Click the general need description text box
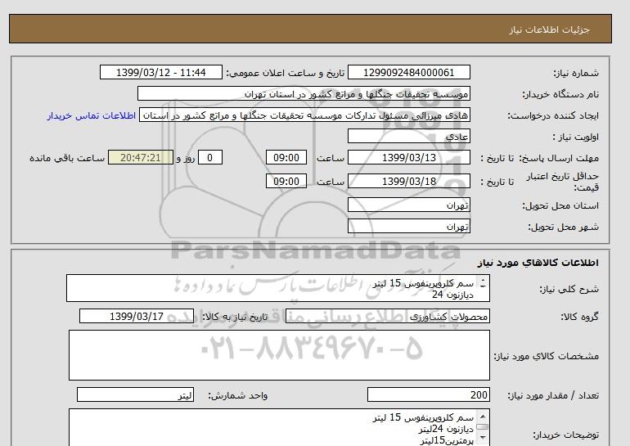The width and height of the screenshot is (630, 446). tap(278, 288)
